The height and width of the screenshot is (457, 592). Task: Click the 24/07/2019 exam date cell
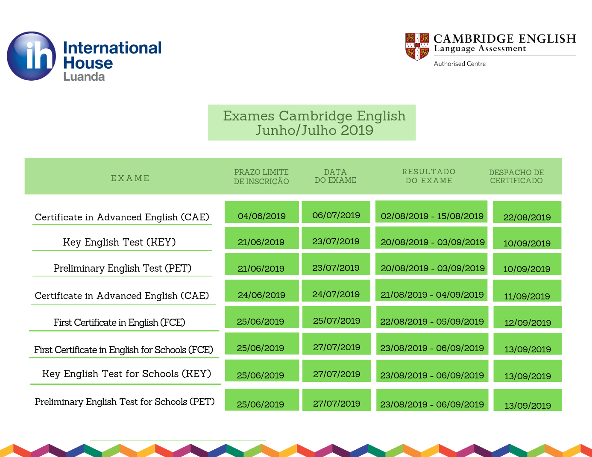[x=336, y=291]
